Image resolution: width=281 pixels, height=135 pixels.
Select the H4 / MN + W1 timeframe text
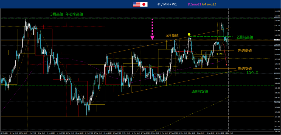[167, 4]
